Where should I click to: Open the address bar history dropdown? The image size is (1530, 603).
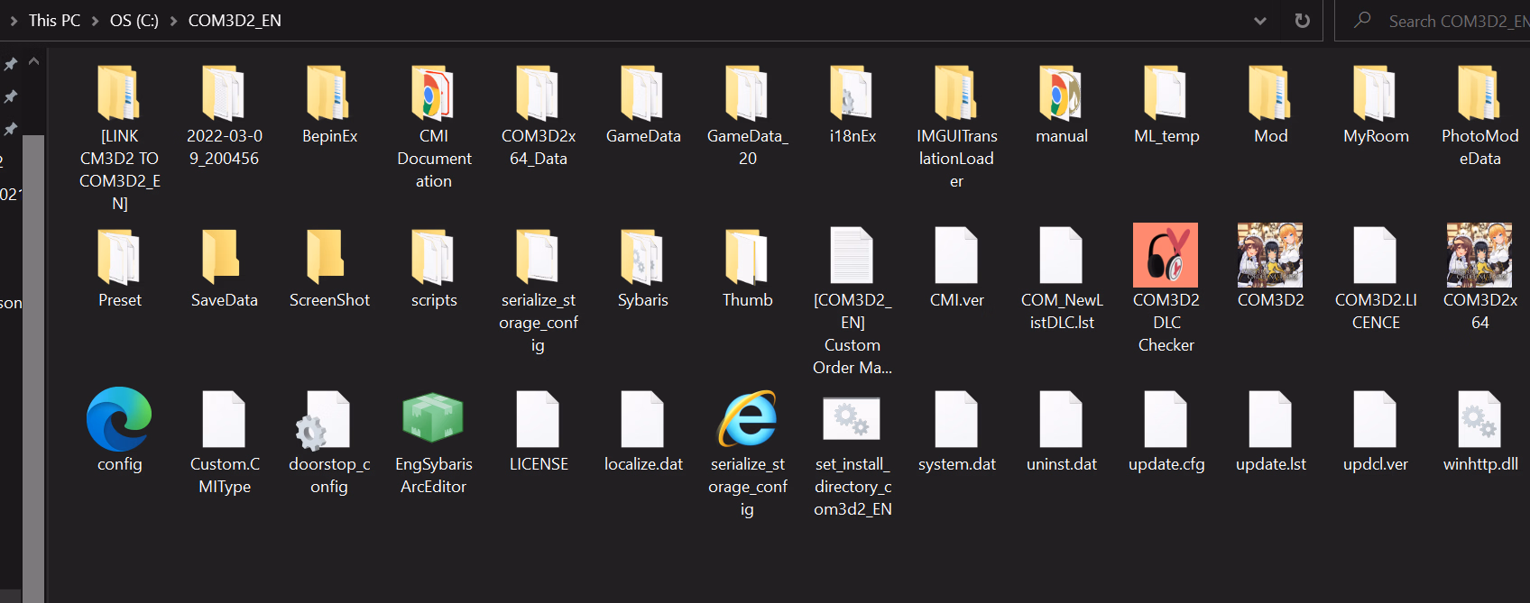click(x=1260, y=21)
